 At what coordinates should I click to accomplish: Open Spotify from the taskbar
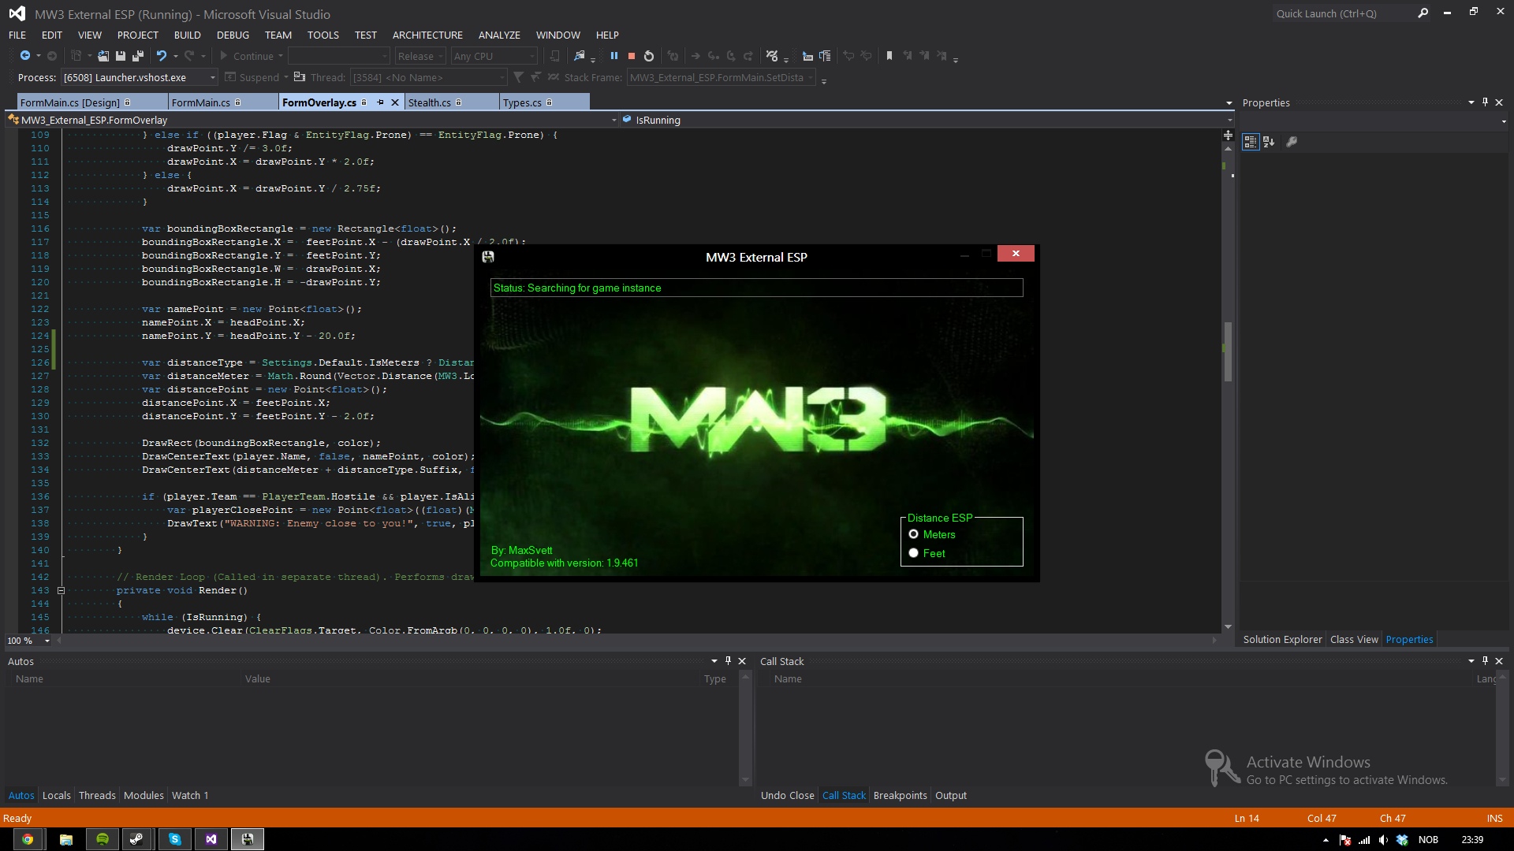coord(103,839)
